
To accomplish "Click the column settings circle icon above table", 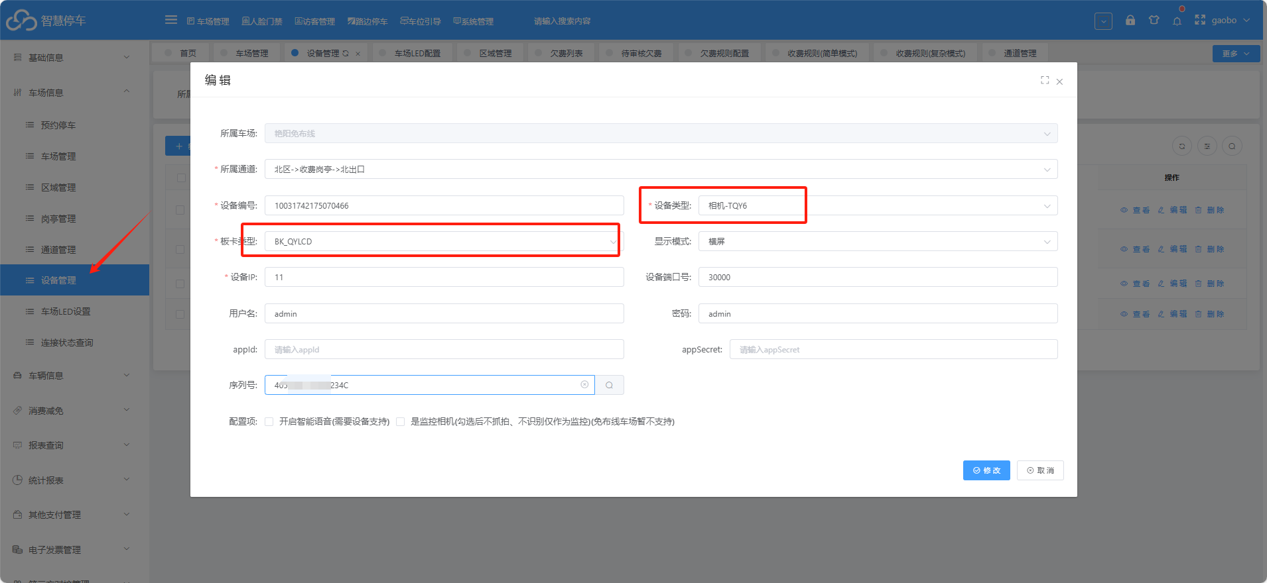I will point(1207,146).
